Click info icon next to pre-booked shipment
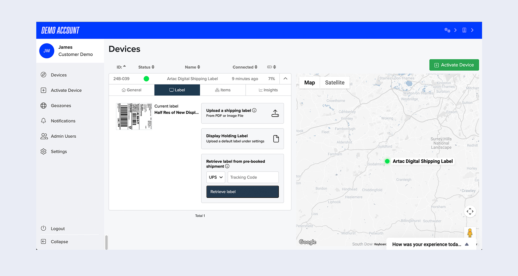The image size is (518, 276). 227,166
